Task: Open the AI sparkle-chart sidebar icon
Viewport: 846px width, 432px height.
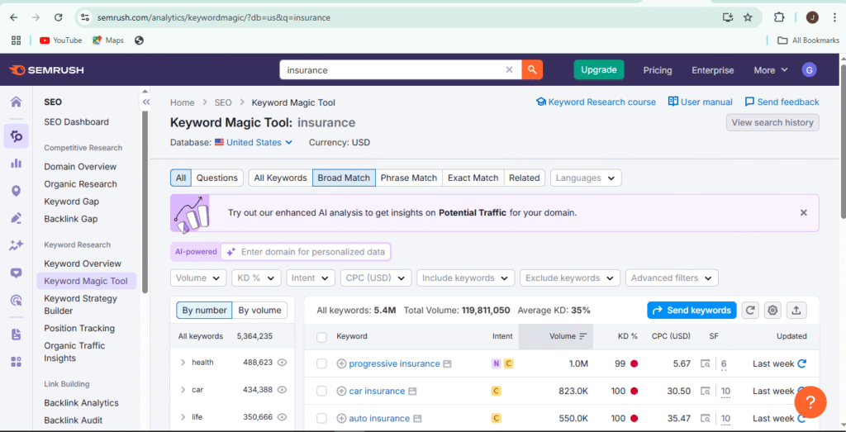Action: point(17,245)
